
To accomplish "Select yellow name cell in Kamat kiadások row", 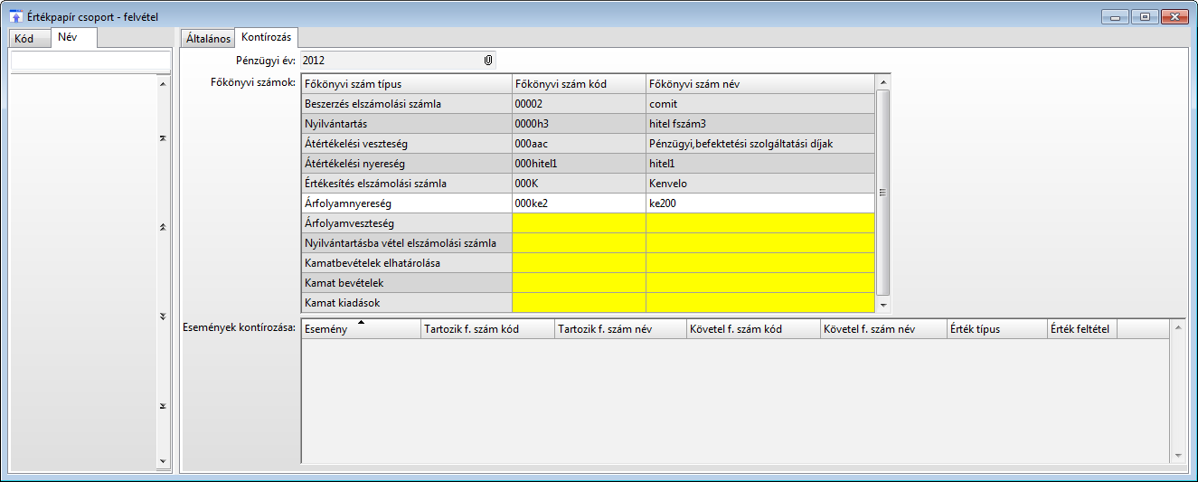I will (x=759, y=303).
